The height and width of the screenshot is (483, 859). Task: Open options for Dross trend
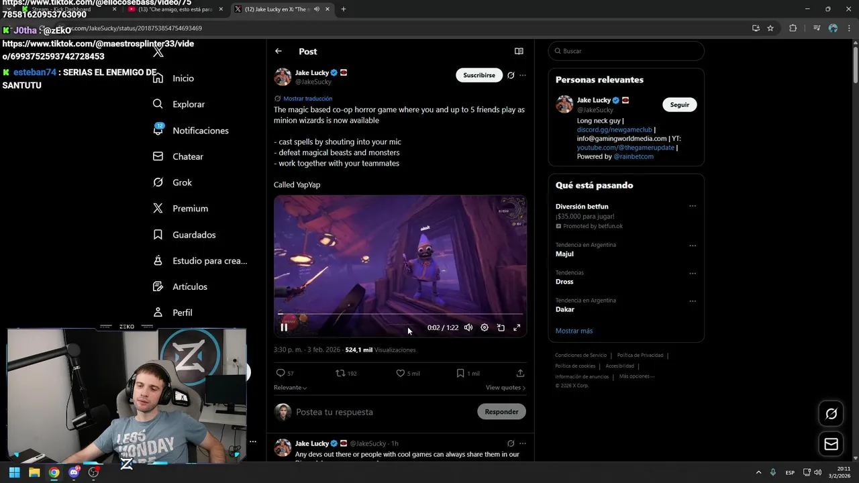coord(693,273)
